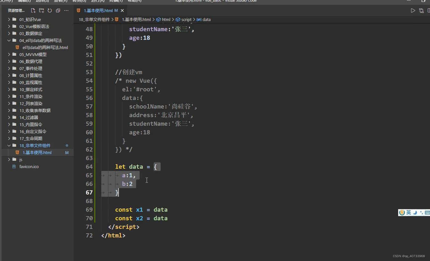Click the New Folder icon in explorer header
430x261 pixels.
[41, 11]
